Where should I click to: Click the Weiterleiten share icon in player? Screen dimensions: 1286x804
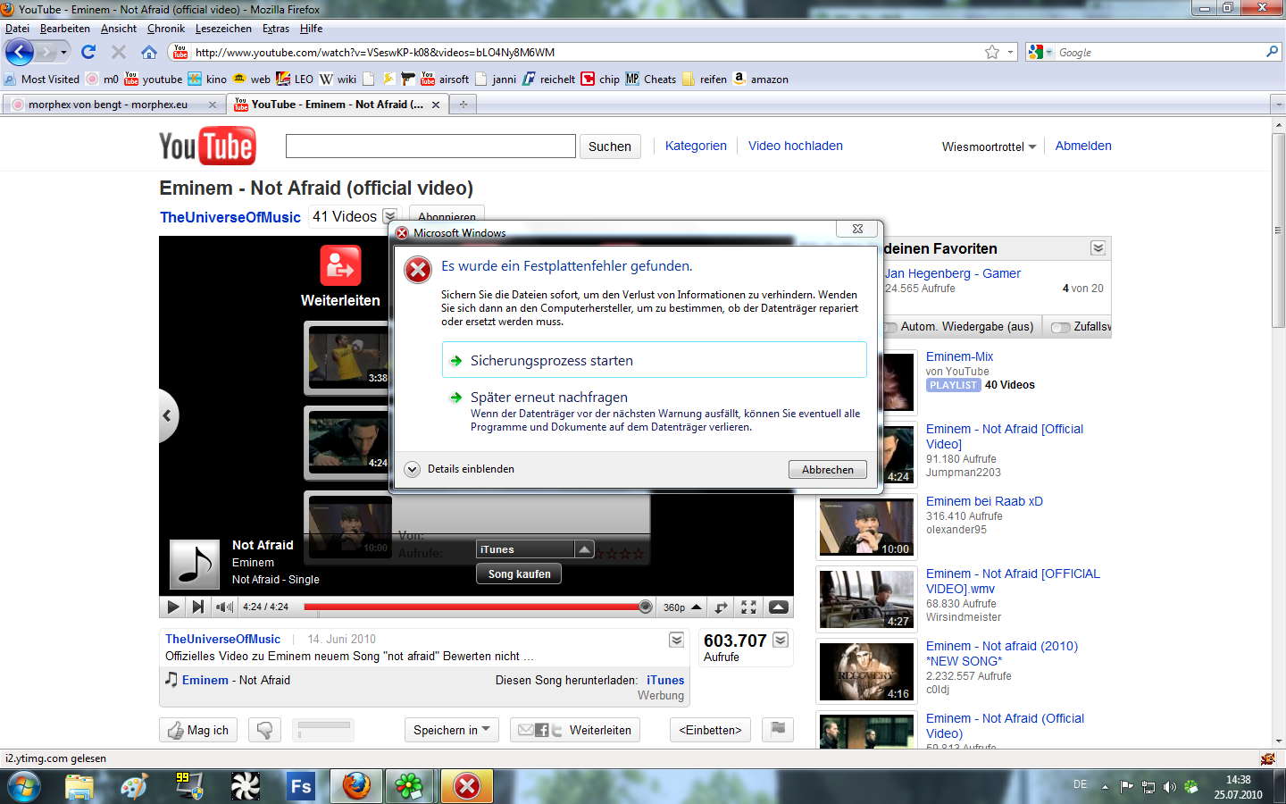pos(340,265)
